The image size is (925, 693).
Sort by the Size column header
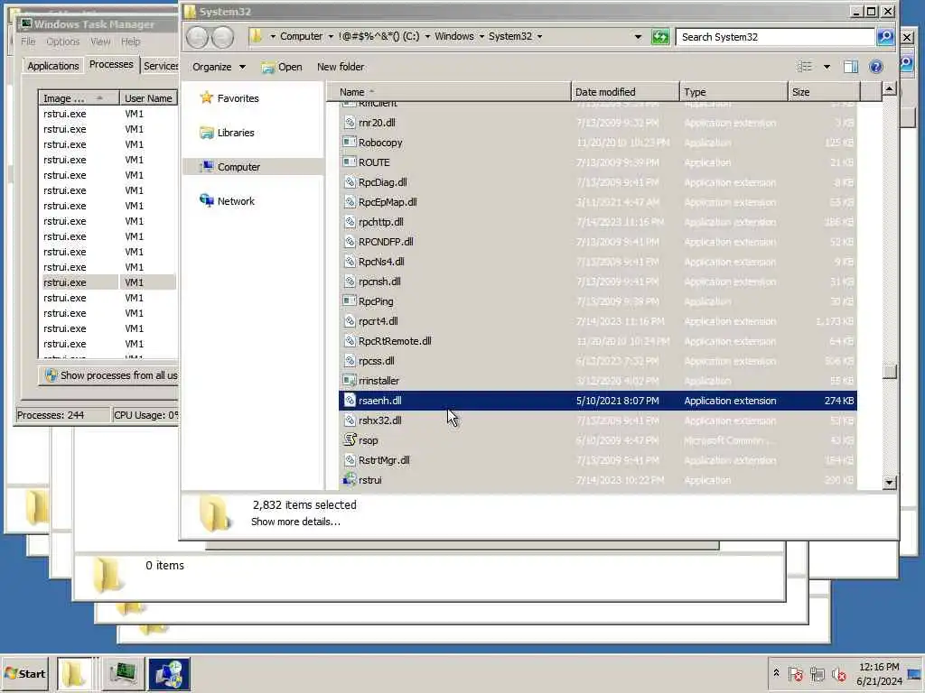824,92
